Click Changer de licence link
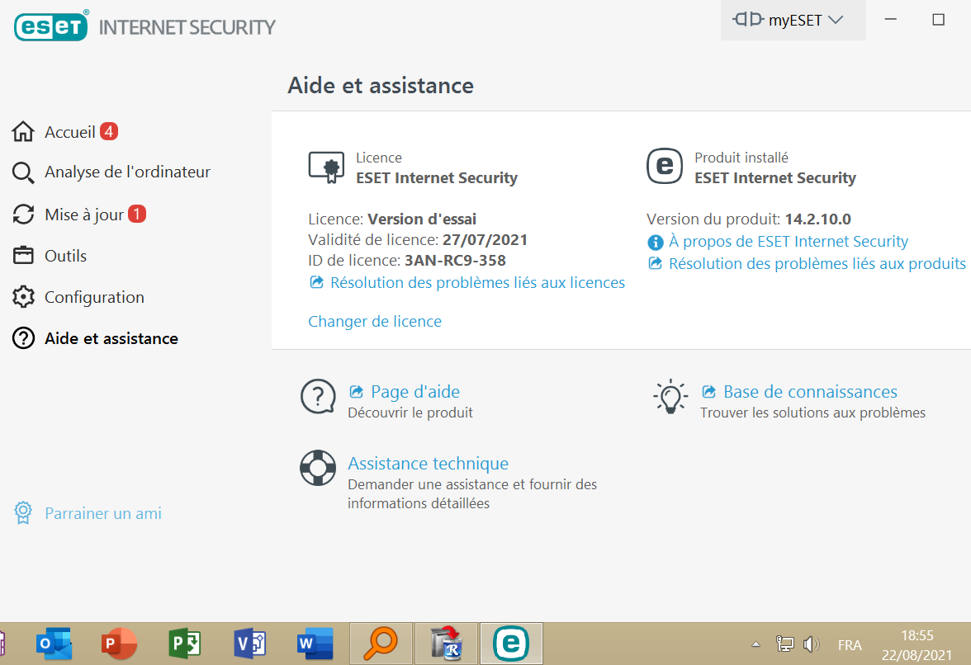This screenshot has height=665, width=971. 375,322
